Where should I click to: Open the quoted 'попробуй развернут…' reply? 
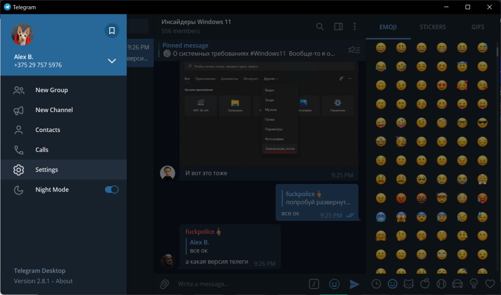[x=317, y=198]
